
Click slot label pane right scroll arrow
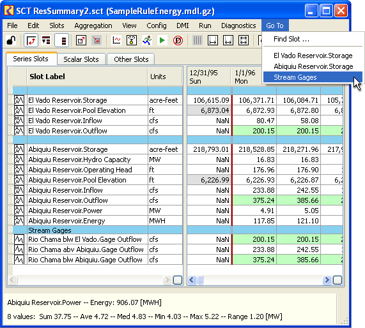(167, 280)
